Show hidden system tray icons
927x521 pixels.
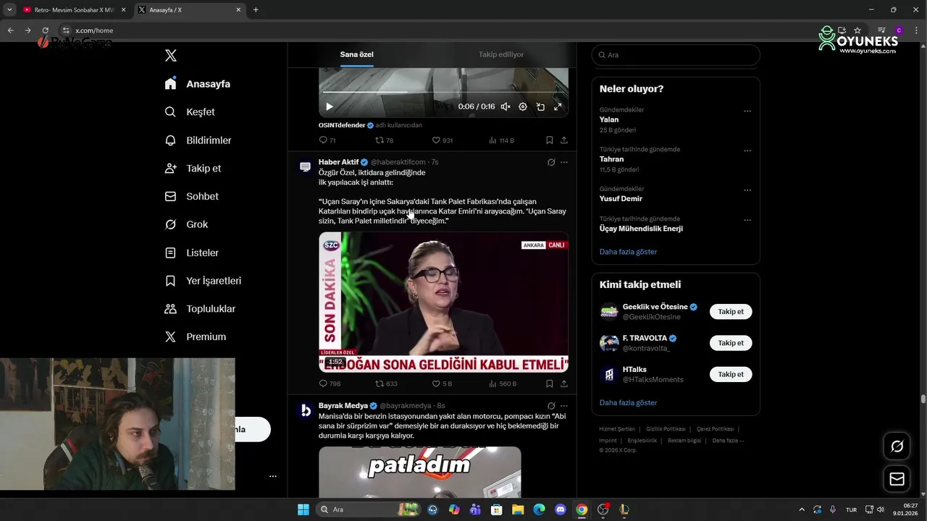[801, 509]
